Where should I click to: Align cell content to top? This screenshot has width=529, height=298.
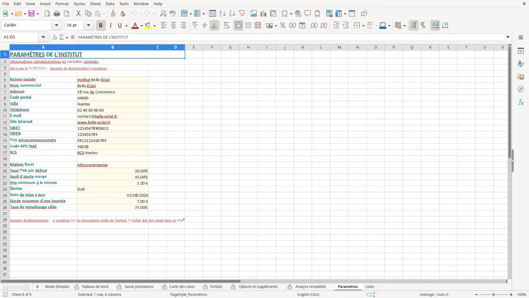coord(195,26)
